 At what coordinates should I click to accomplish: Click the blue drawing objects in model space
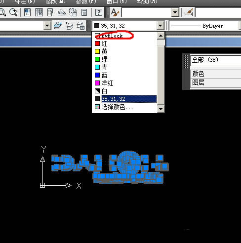110,167
